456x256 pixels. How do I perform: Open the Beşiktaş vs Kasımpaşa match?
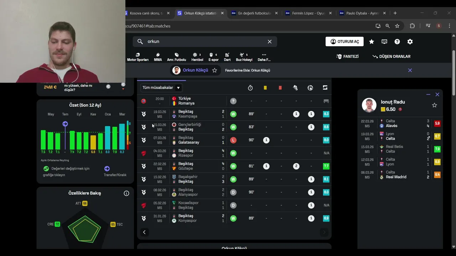pyautogui.click(x=234, y=114)
